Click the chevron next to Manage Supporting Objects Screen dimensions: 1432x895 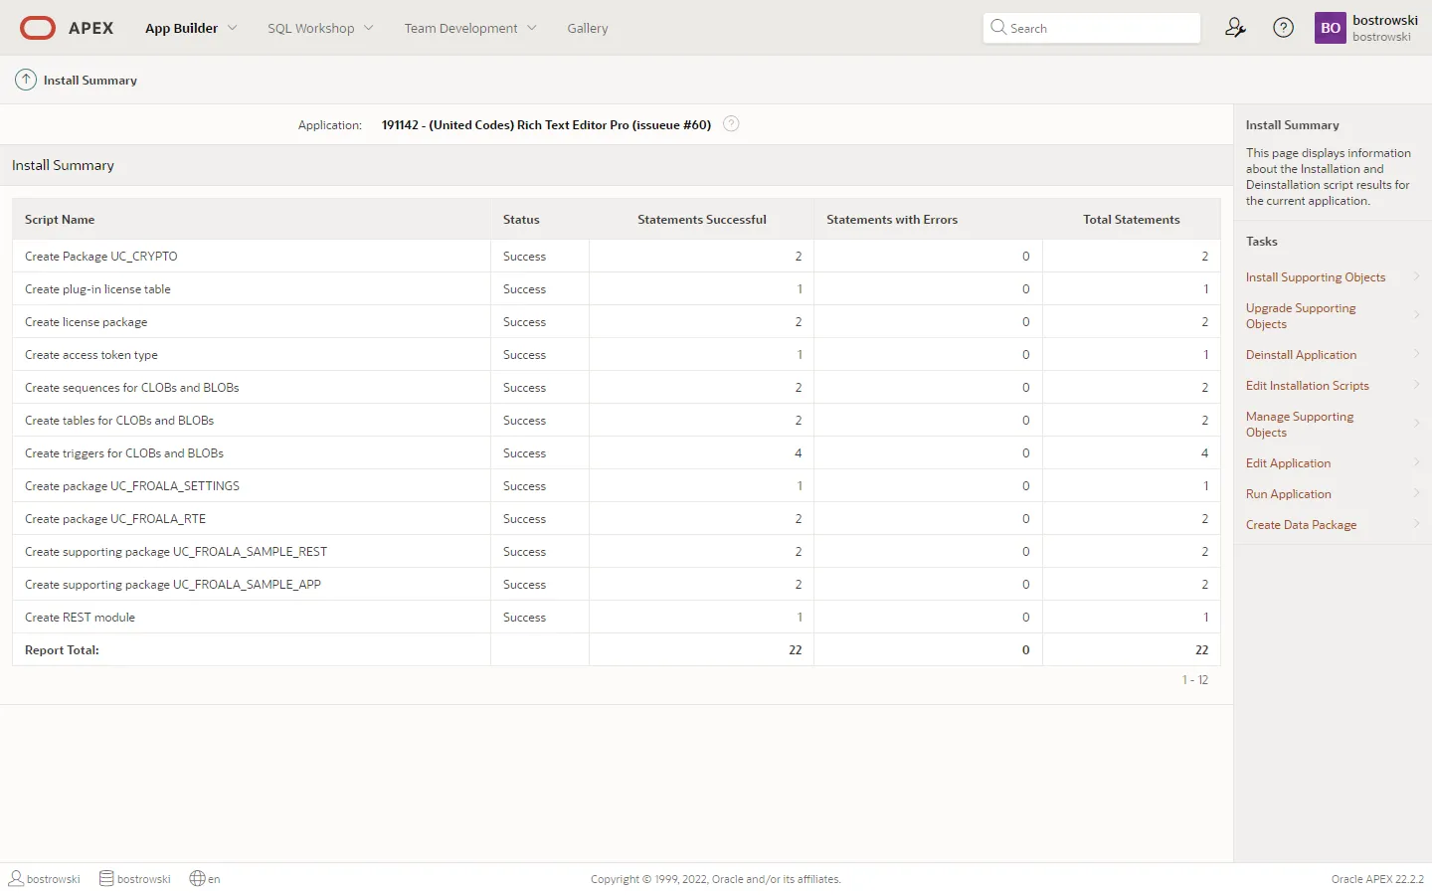tap(1416, 424)
